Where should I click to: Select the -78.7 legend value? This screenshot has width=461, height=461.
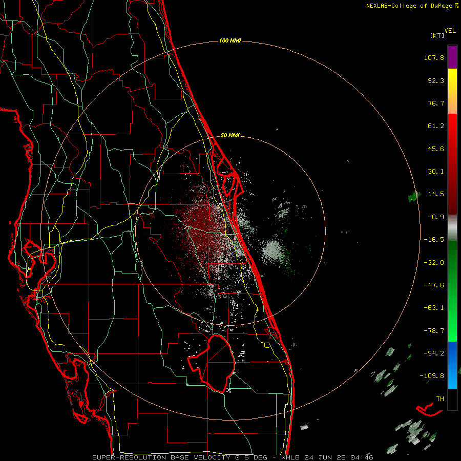[434, 331]
